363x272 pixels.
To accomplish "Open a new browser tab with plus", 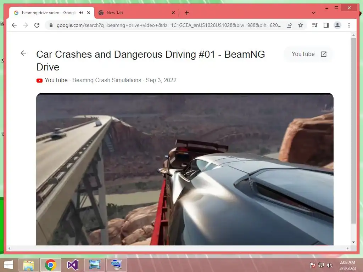I will click(x=186, y=13).
